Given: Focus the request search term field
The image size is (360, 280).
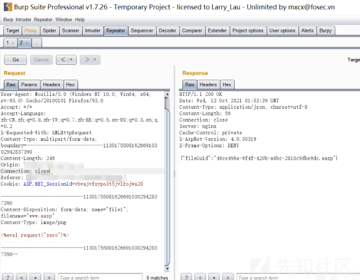Looking at the screenshot, I should pyautogui.click(x=100, y=278).
